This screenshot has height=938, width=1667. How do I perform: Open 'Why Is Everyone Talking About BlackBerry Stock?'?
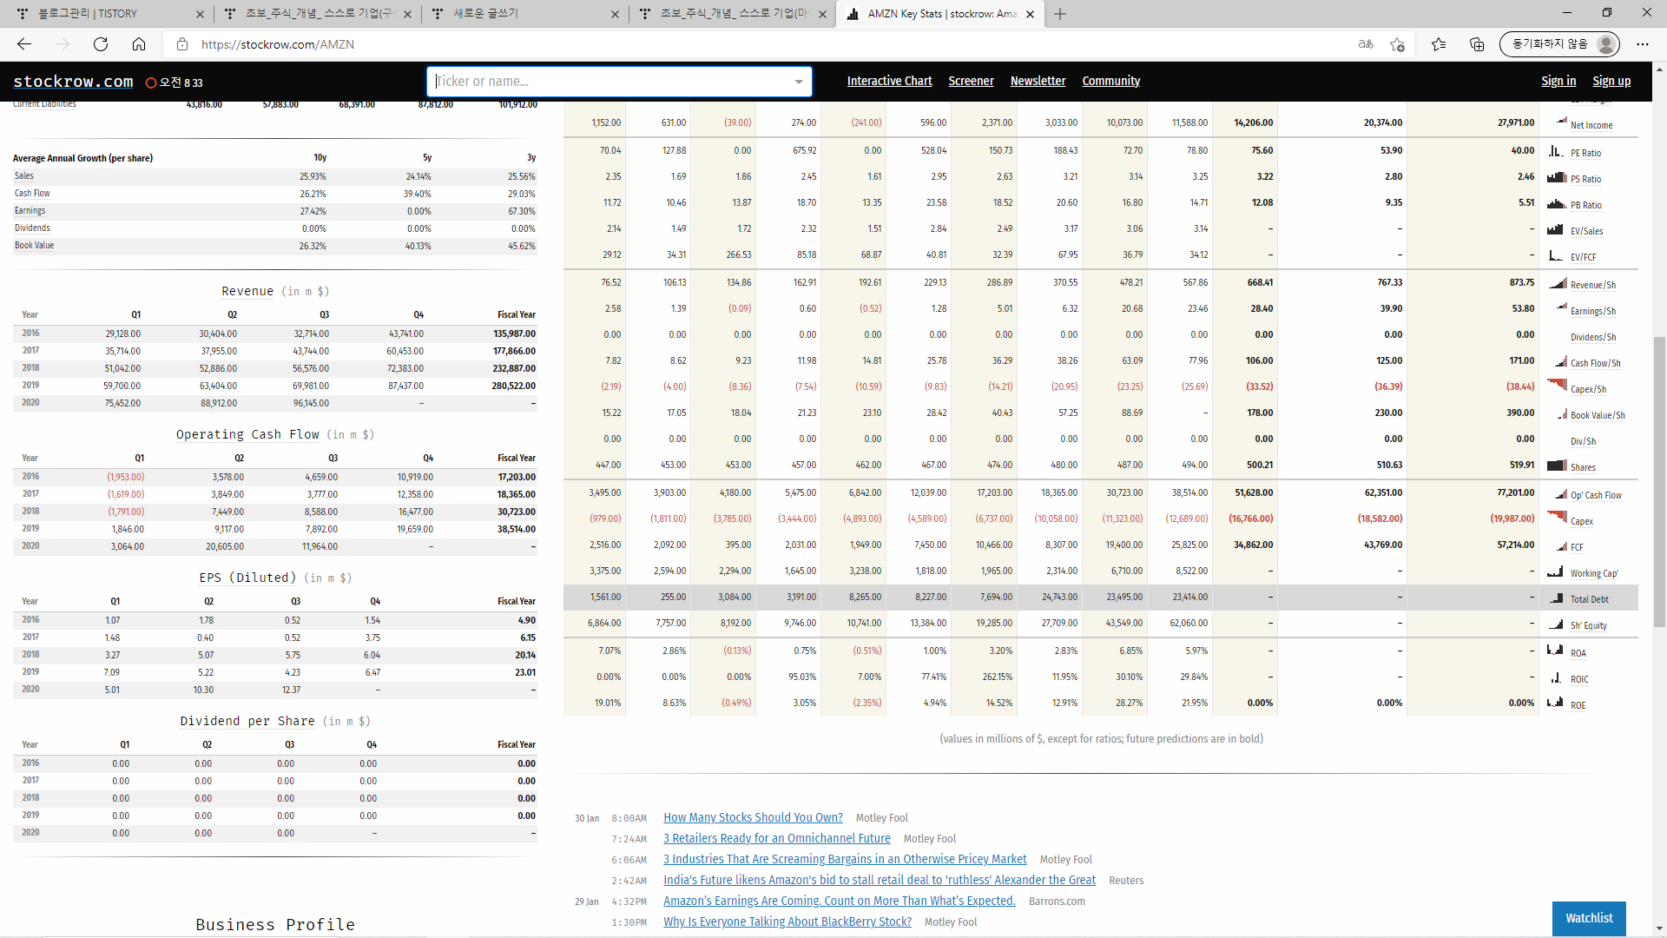pos(787,921)
